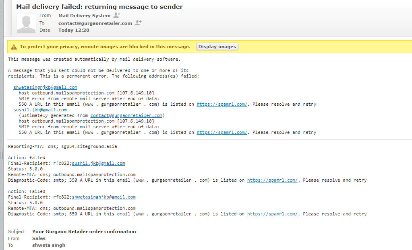Open the sushil.jkb@gmail.com failed address link
412x250 pixels.
(40, 110)
